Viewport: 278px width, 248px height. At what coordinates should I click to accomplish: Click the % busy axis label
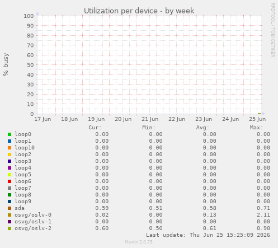[x=6, y=64]
